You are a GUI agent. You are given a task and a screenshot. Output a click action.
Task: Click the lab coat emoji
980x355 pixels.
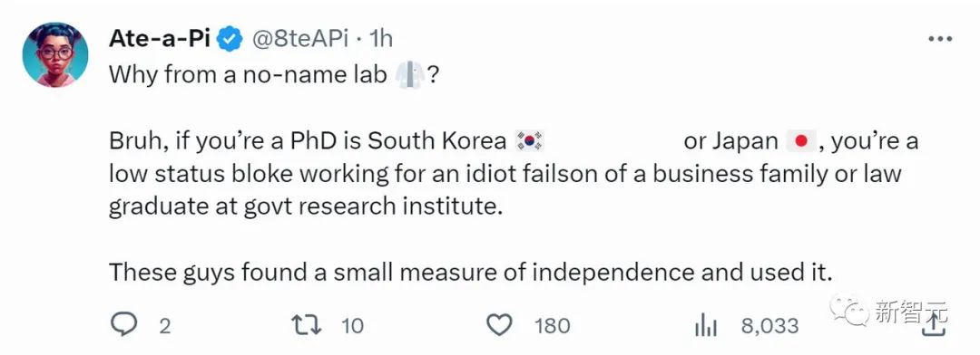[410, 76]
